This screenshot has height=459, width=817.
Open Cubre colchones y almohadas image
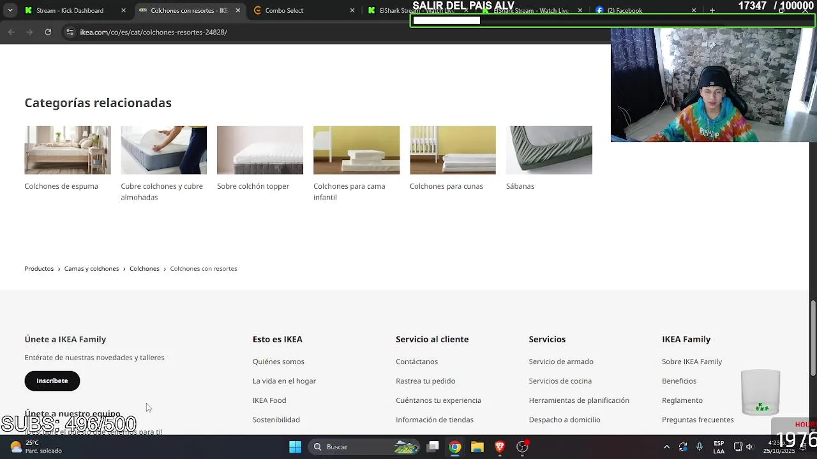point(163,150)
